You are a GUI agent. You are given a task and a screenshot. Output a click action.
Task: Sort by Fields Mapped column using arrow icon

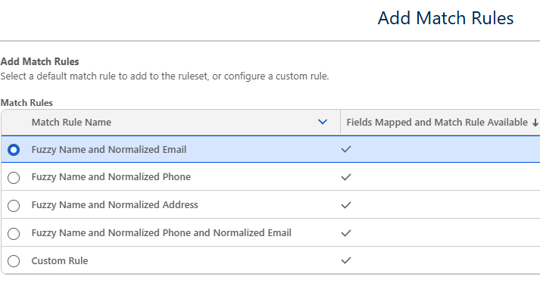pyautogui.click(x=535, y=123)
